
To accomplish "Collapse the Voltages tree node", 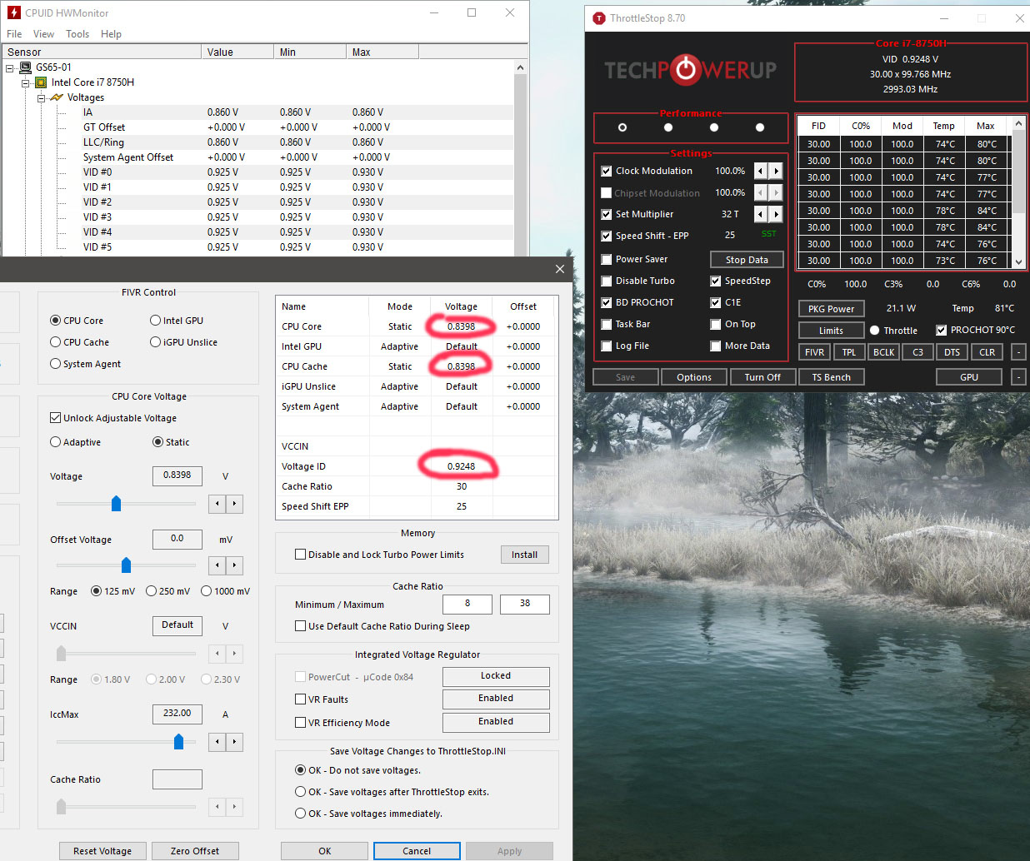I will point(40,97).
